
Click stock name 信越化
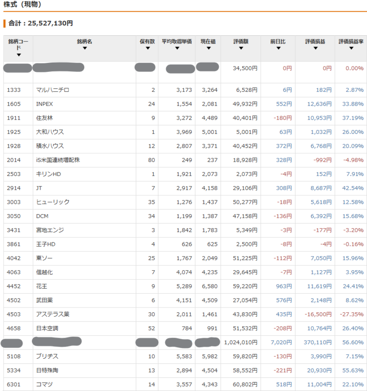[x=45, y=272]
